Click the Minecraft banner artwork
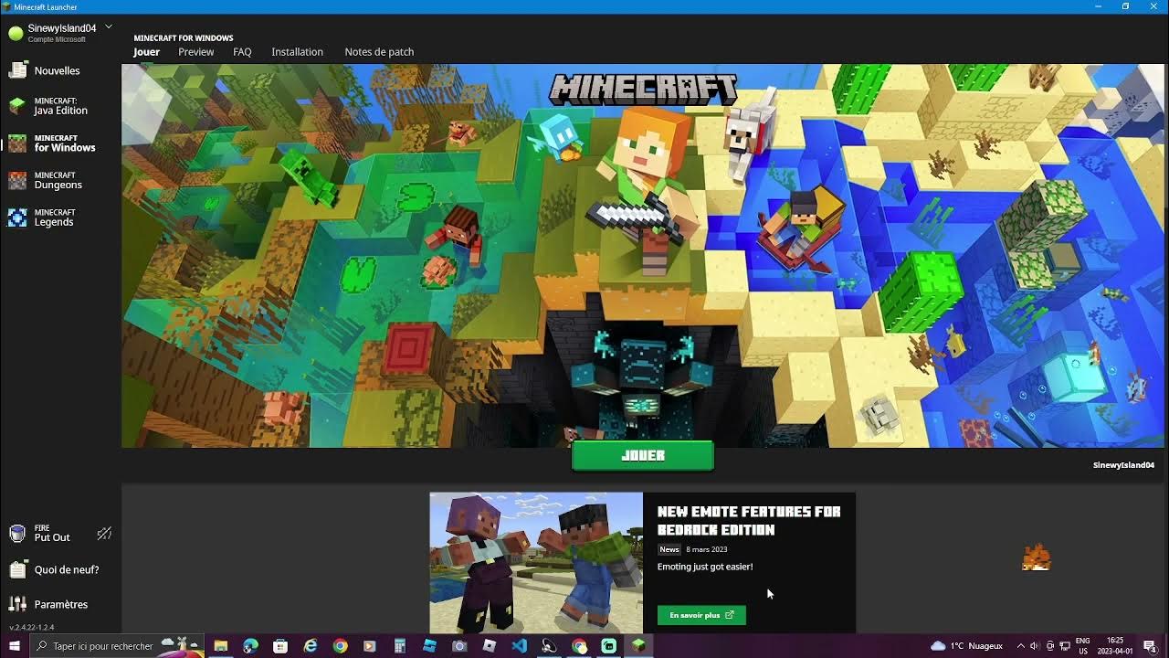Screen dimensions: 1169x658 coord(645,256)
